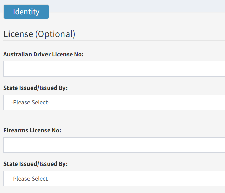225x193 pixels.
Task: Click blank area below the bottom state dropdown
Action: tap(114, 190)
